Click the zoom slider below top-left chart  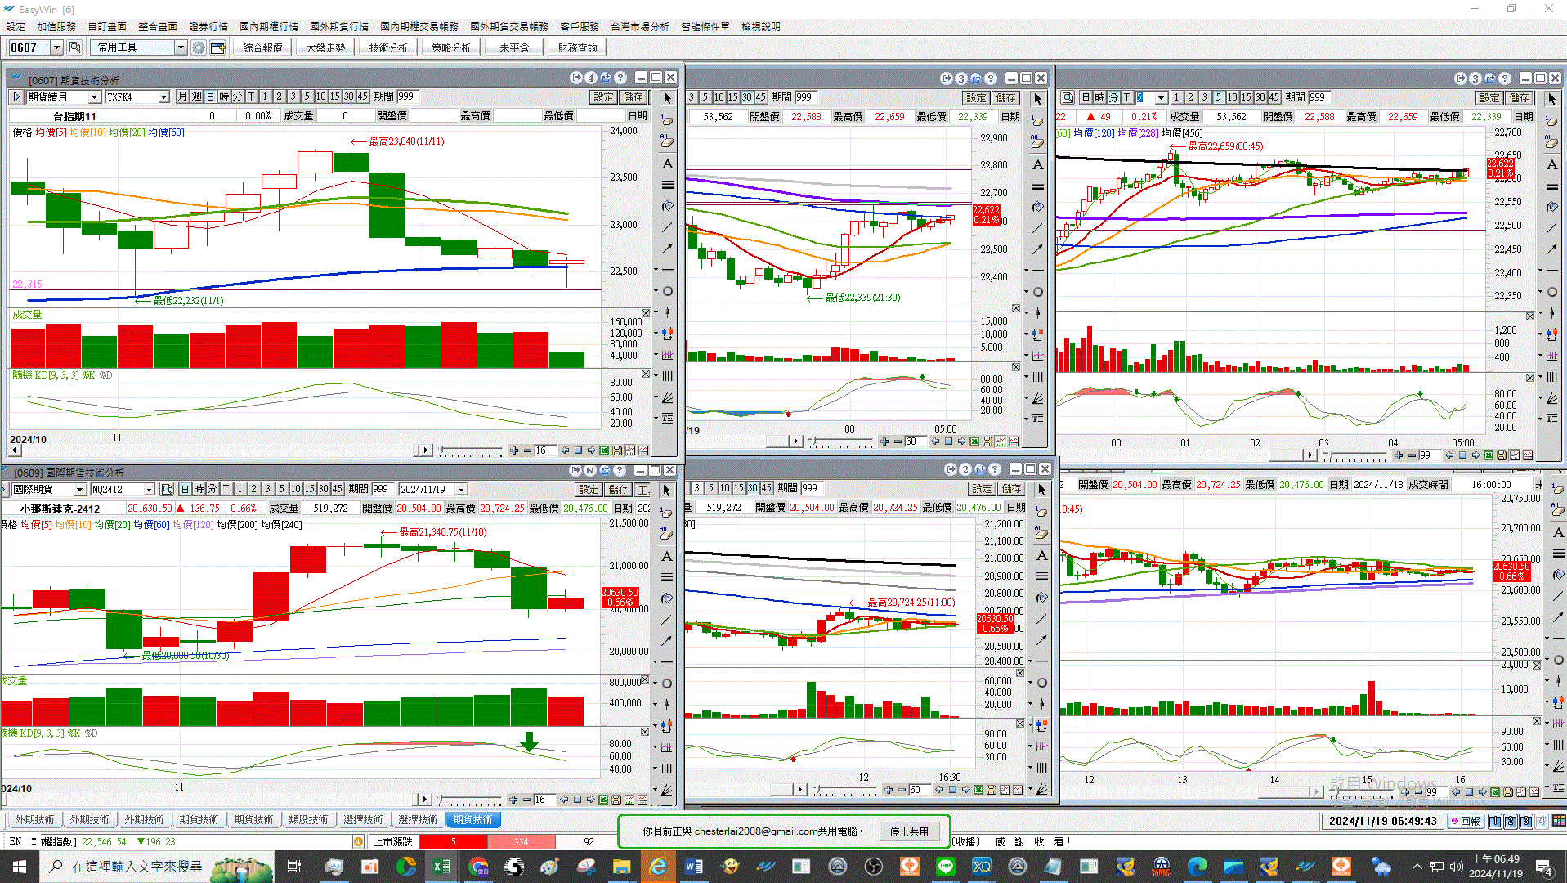click(471, 450)
